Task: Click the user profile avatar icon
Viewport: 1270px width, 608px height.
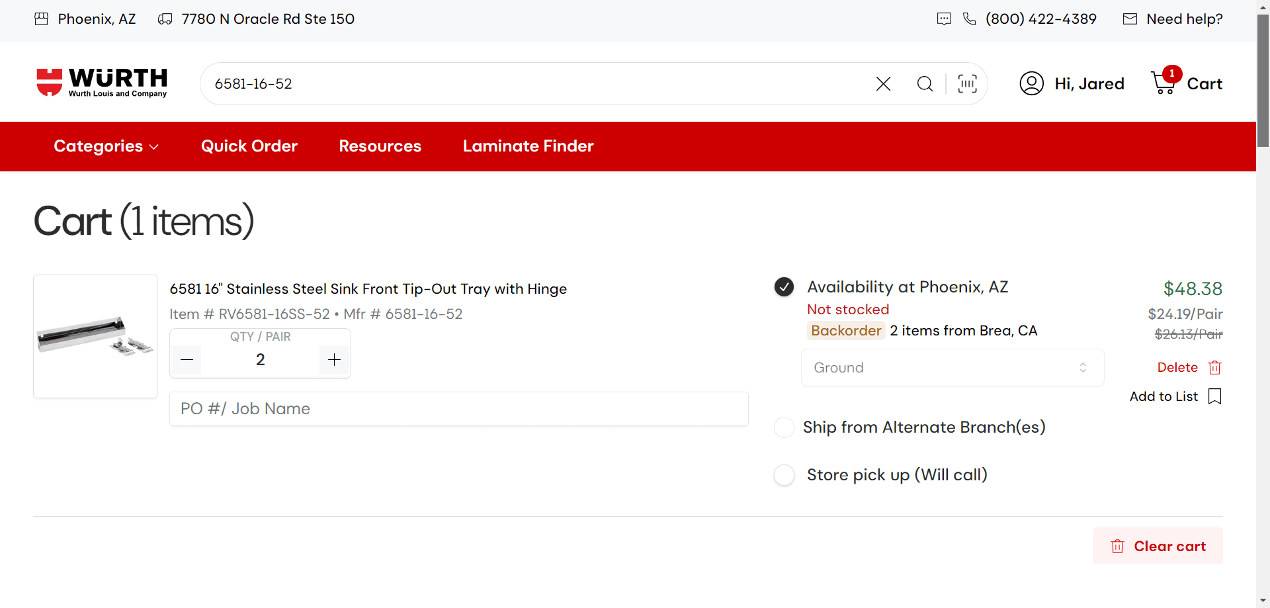Action: (x=1031, y=83)
